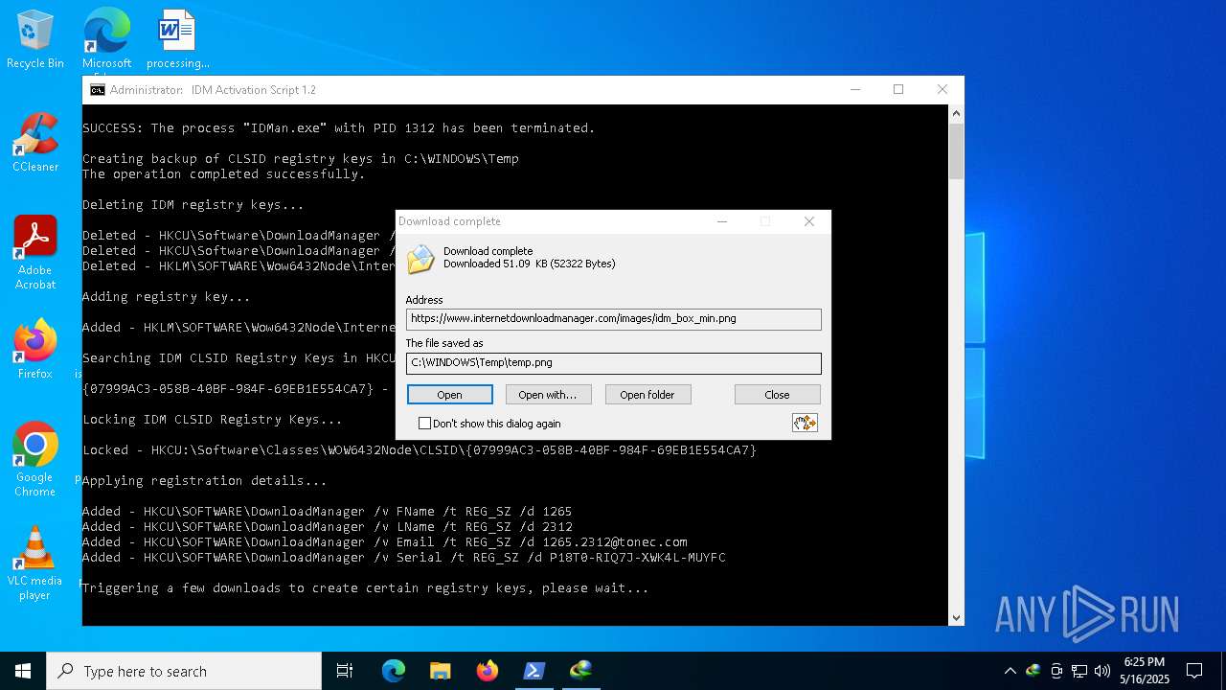Click the "Locking IDM CLSID Registry Keys..." line
Screen dimensions: 1226x690
(213, 420)
